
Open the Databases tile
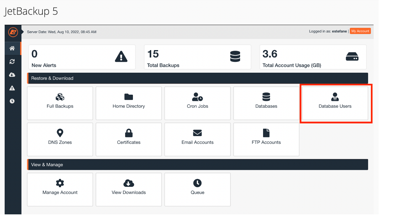pos(266,103)
